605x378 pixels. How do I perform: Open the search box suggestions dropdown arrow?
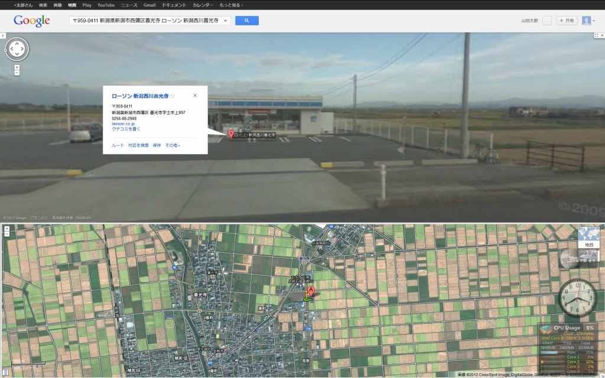(x=225, y=21)
